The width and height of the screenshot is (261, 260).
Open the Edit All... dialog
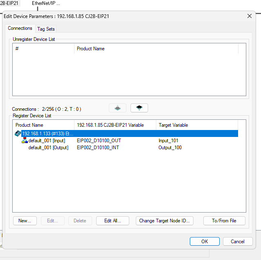(112, 221)
